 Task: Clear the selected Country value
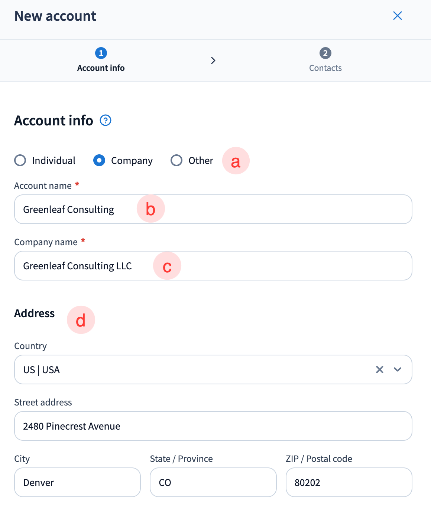(379, 370)
